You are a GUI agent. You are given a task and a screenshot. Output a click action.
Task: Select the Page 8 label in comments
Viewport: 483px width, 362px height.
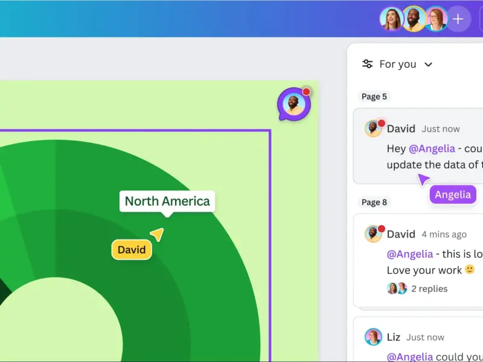click(374, 202)
